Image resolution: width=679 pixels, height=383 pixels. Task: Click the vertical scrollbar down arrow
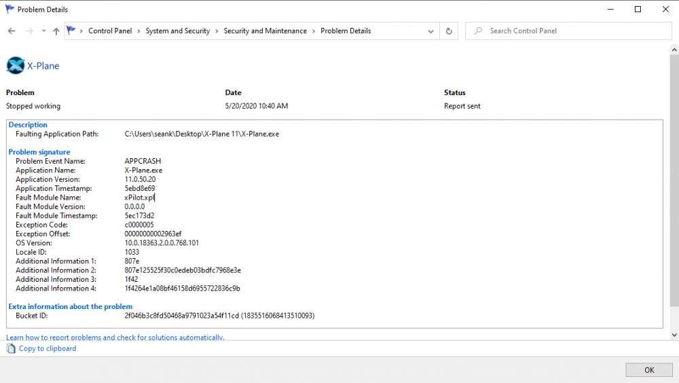pos(674,335)
